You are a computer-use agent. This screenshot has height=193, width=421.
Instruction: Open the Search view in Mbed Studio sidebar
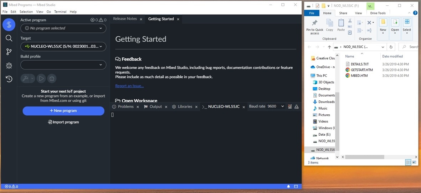(x=9, y=38)
